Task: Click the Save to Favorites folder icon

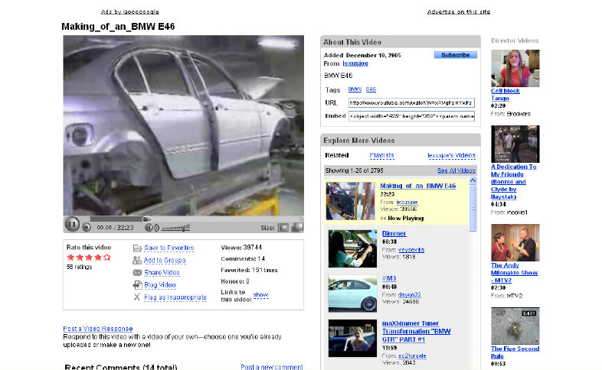Action: (137, 248)
